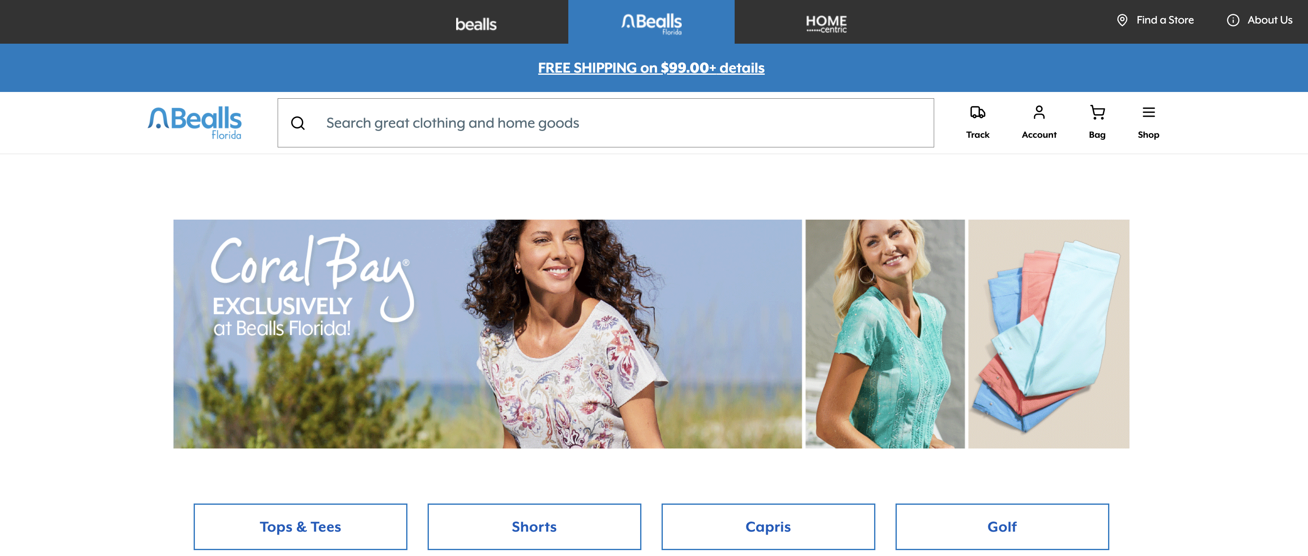This screenshot has height=556, width=1308.
Task: Open the shopping Bag cart icon
Action: 1097,112
